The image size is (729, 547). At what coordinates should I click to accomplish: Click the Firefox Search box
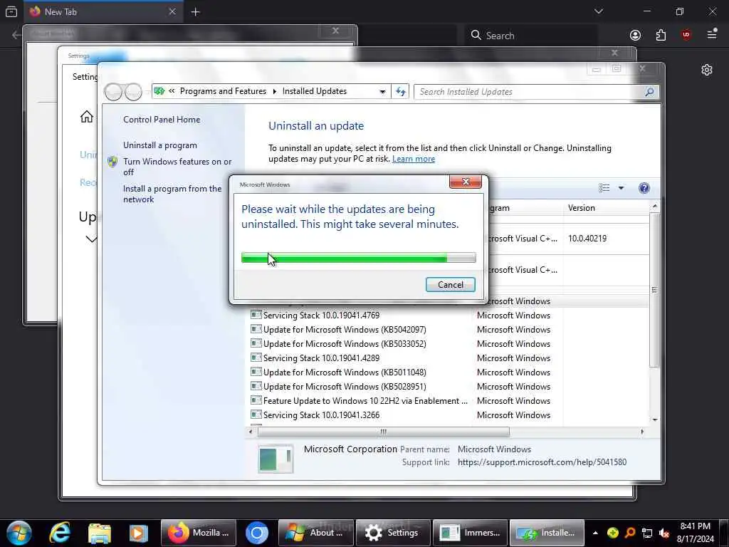[x=530, y=36]
